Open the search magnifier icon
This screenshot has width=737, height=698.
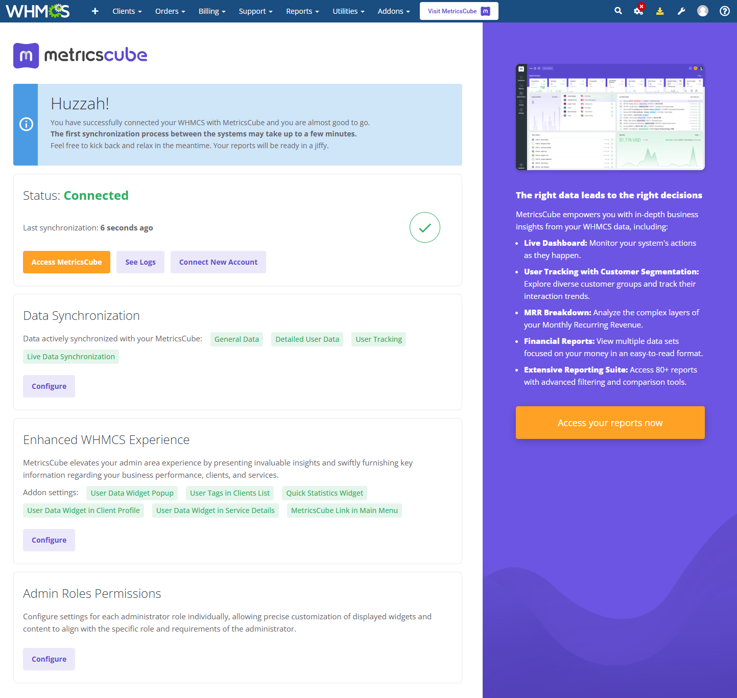pos(618,11)
